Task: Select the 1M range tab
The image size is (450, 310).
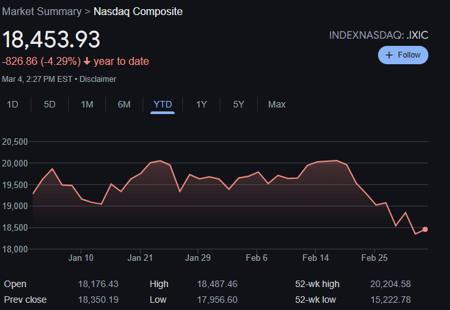Action: [87, 104]
